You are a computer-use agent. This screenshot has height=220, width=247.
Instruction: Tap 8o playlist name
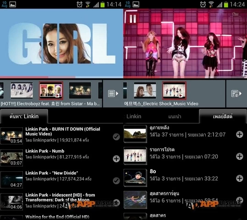[x=153, y=171]
